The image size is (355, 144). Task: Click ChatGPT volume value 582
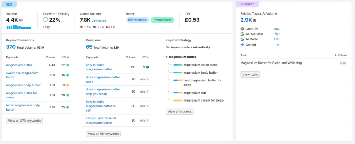(277, 29)
